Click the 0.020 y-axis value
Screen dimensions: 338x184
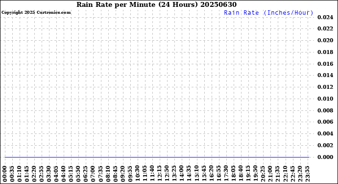[325, 40]
